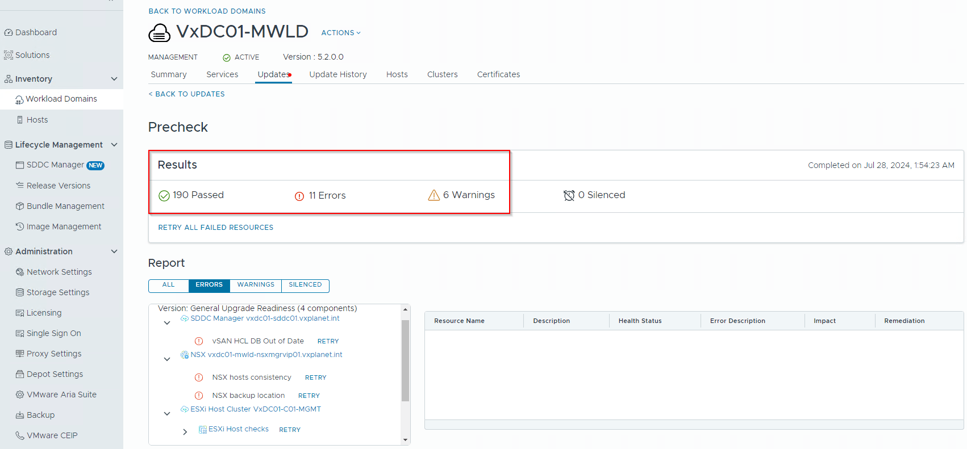Retry NSX hosts consistency check
Viewport: 967px width, 449px height.
click(315, 378)
